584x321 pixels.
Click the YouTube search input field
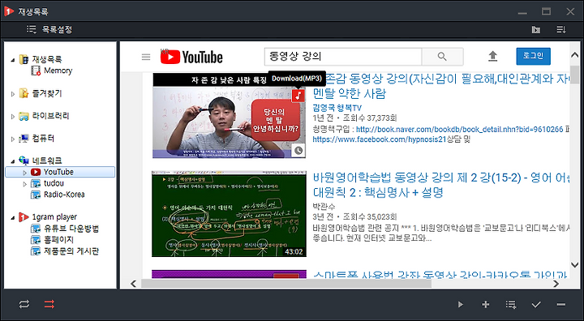pos(342,57)
